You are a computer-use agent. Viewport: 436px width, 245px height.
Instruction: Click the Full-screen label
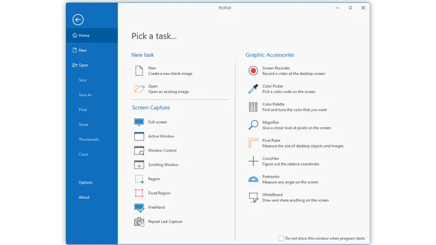[157, 122]
